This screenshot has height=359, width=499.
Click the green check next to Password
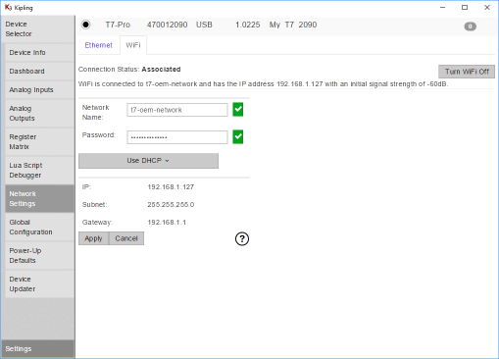[x=238, y=137]
